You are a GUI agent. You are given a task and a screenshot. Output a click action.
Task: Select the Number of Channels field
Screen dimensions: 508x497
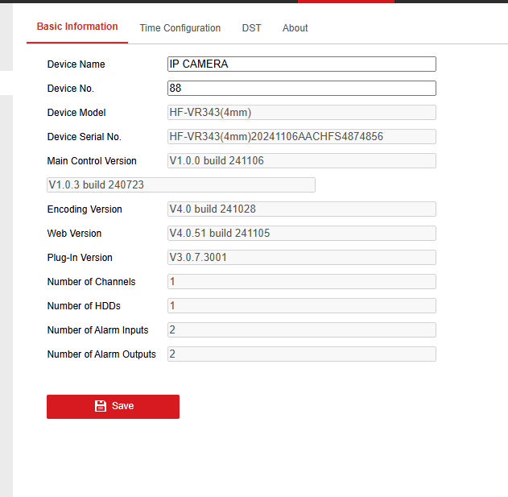pos(301,282)
